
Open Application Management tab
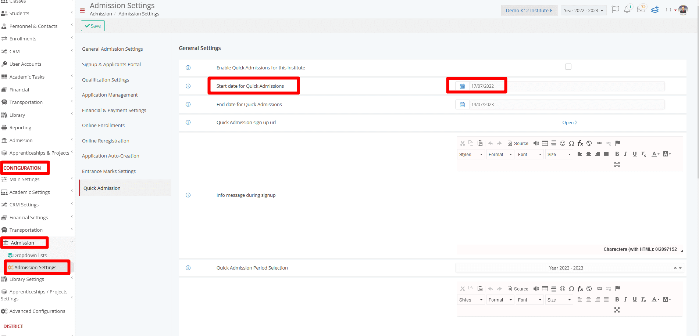point(110,95)
